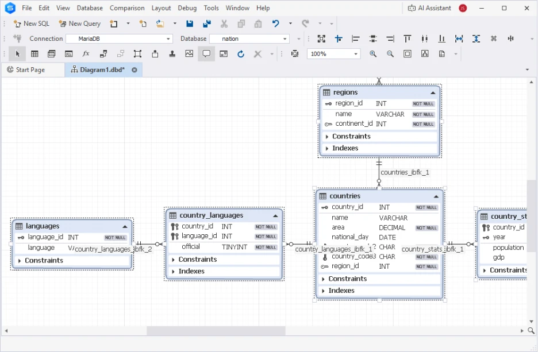This screenshot has width=538, height=352.
Task: Collapse the regions table with its arrow
Action: point(433,92)
